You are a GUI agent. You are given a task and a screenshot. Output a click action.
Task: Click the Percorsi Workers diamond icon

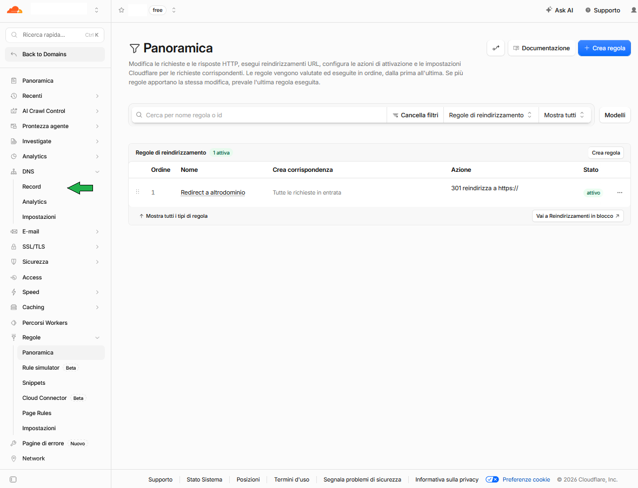pos(14,323)
